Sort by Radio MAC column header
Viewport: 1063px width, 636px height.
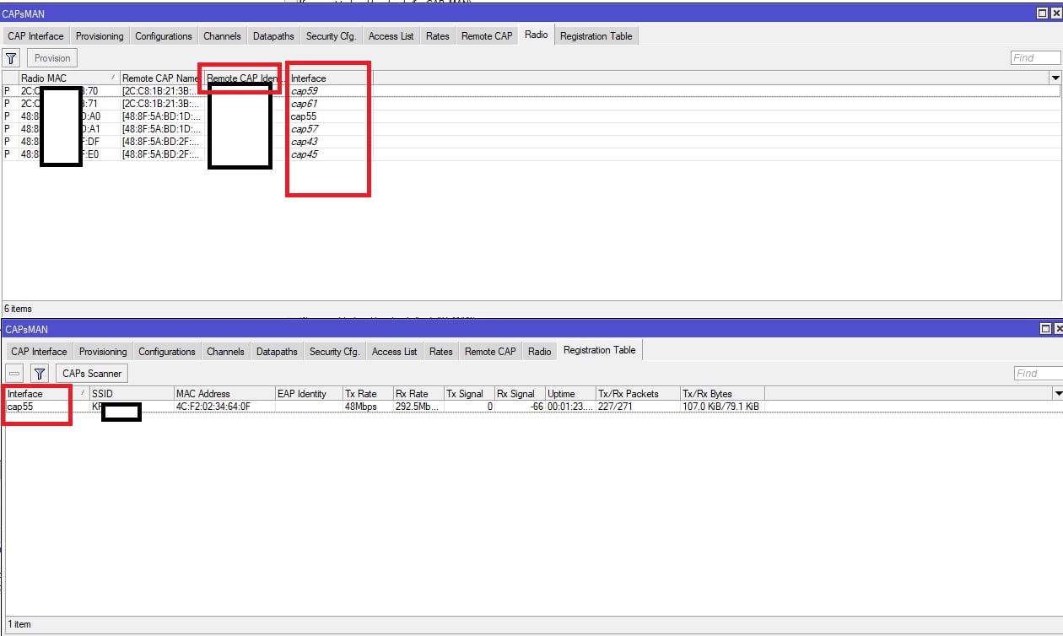pos(69,78)
